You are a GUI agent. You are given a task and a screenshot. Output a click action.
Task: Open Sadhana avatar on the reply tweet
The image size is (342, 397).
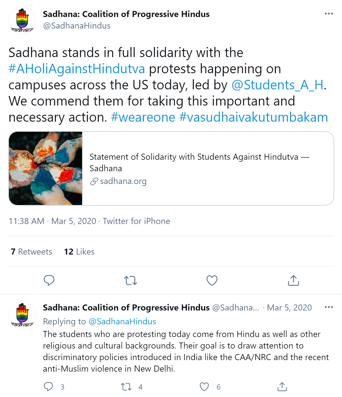(x=22, y=315)
